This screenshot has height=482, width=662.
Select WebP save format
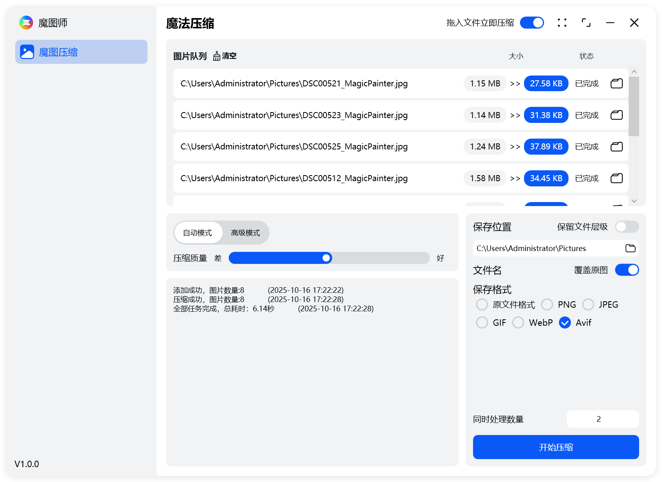coord(518,323)
